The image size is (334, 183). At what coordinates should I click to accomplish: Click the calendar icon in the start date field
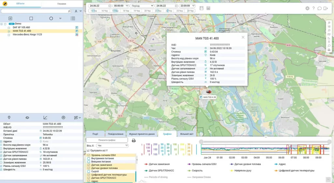[110, 6]
